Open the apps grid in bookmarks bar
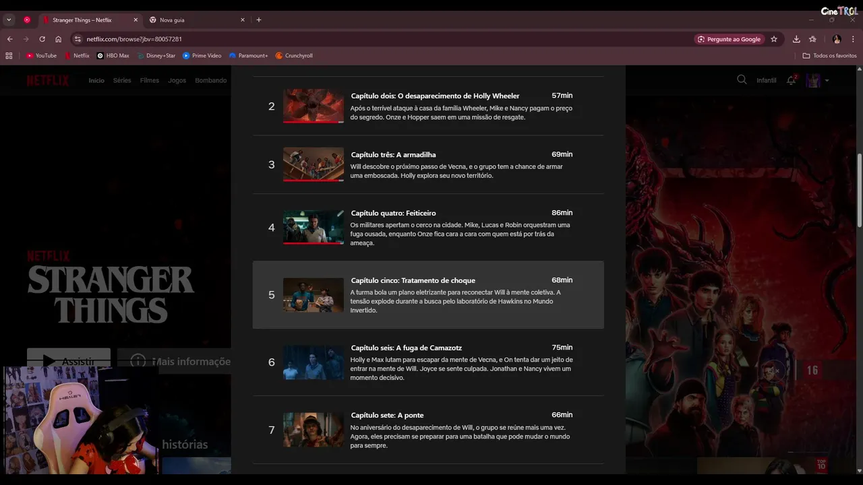863x485 pixels. 9,56
